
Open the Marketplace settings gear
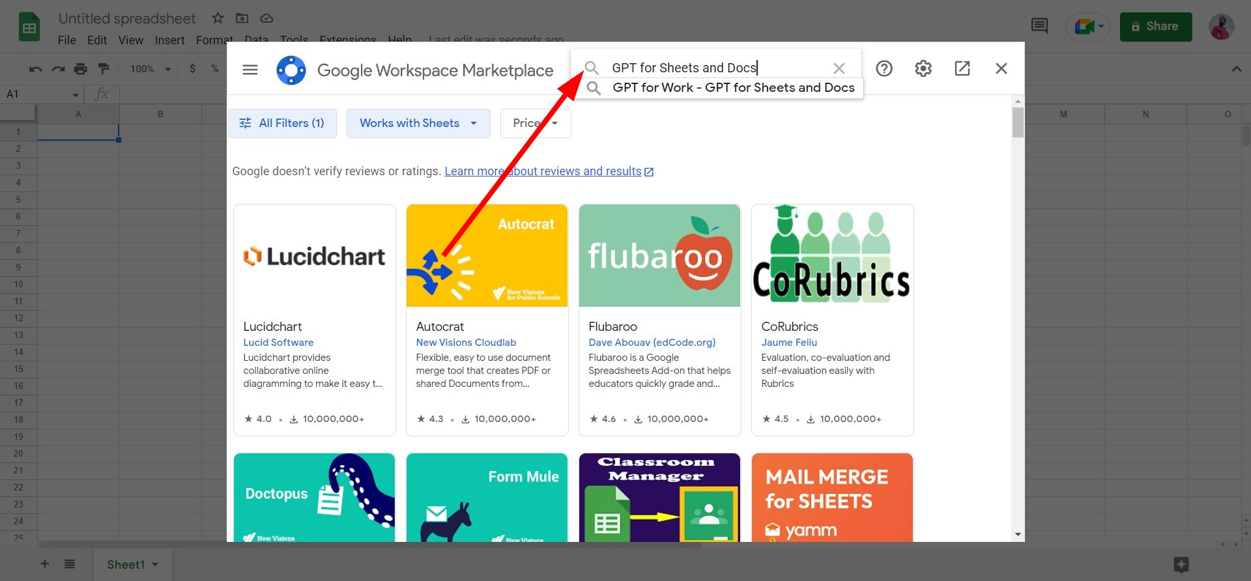[x=923, y=68]
